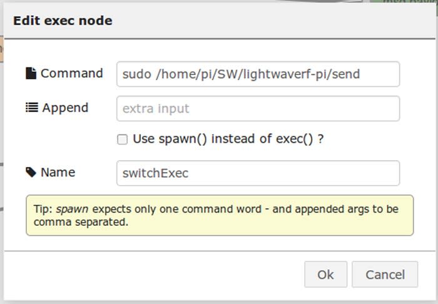Click the tag icon beside Name
The image size is (438, 304).
[x=31, y=172]
